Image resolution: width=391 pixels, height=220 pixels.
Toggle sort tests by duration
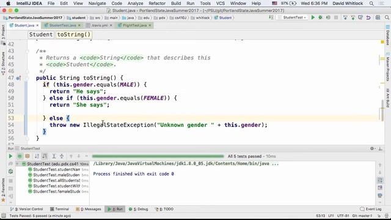(x=45, y=156)
